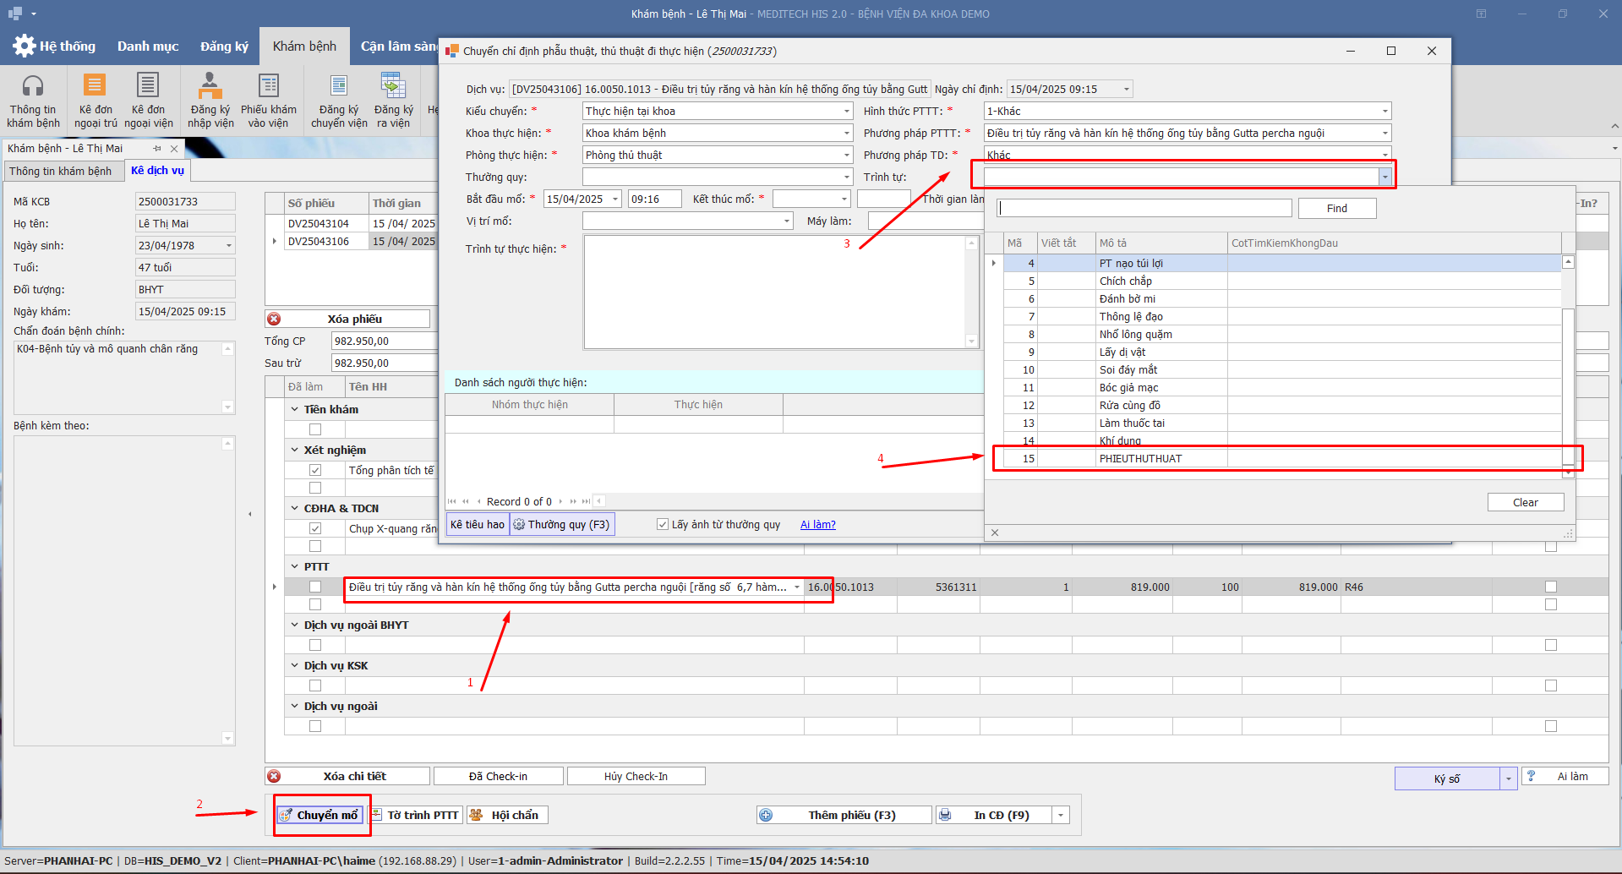Screen dimensions: 1622x874
Task: Click the Thông tin khám bệnh headset icon
Action: (x=33, y=87)
